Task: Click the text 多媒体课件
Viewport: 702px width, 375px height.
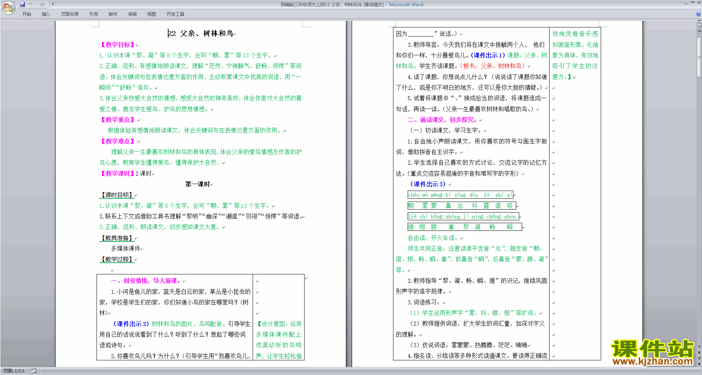Action: [126, 248]
